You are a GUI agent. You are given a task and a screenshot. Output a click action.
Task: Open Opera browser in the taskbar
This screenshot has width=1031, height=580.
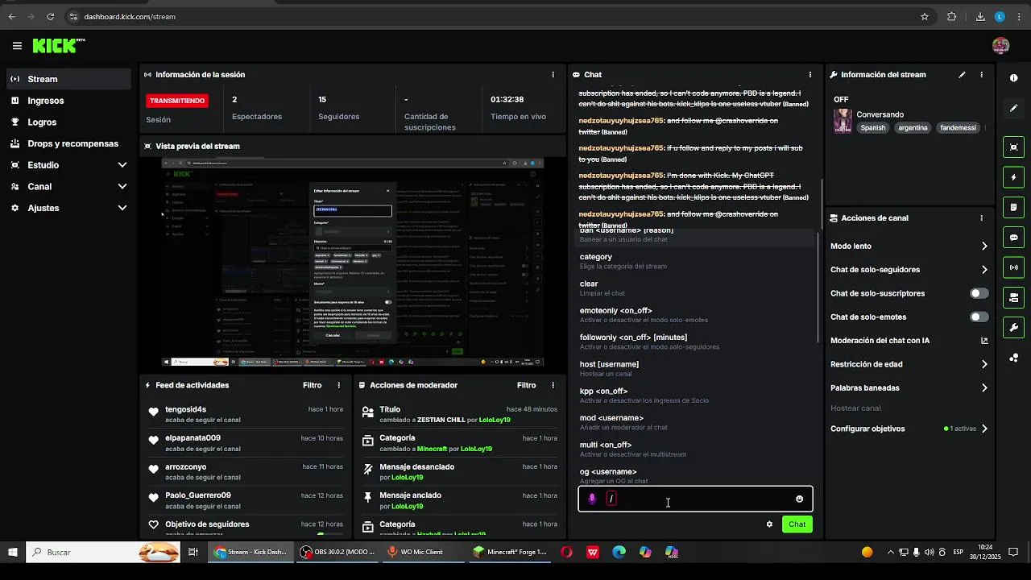point(567,553)
